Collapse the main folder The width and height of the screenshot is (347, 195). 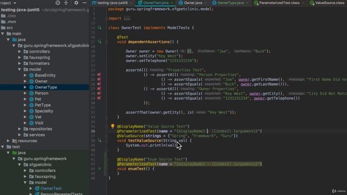pyautogui.click(x=3, y=34)
